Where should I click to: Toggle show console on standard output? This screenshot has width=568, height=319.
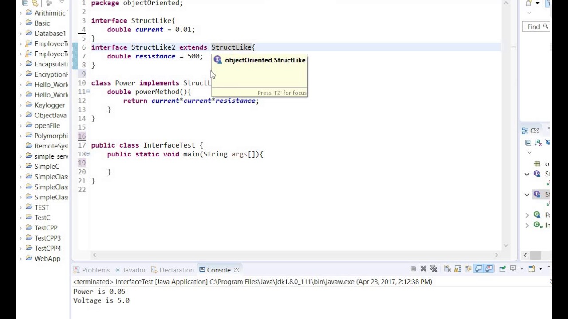click(x=478, y=268)
